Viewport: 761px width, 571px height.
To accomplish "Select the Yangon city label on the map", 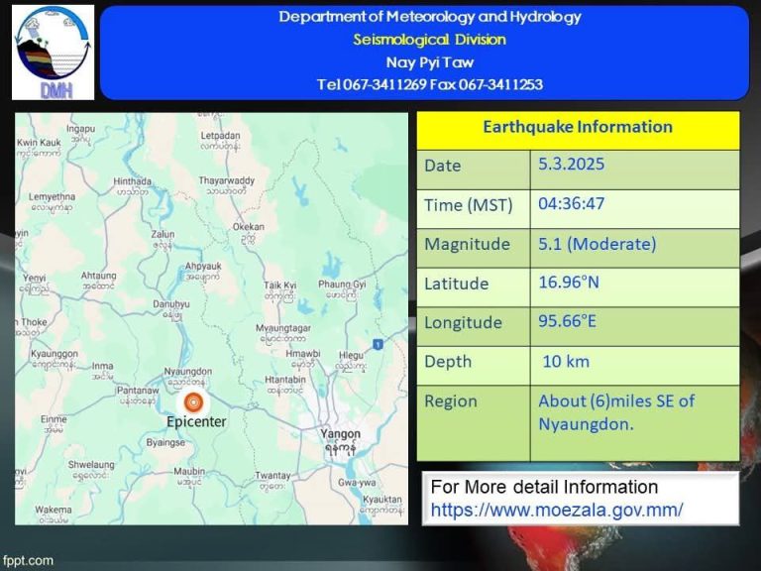I will 340,434.
